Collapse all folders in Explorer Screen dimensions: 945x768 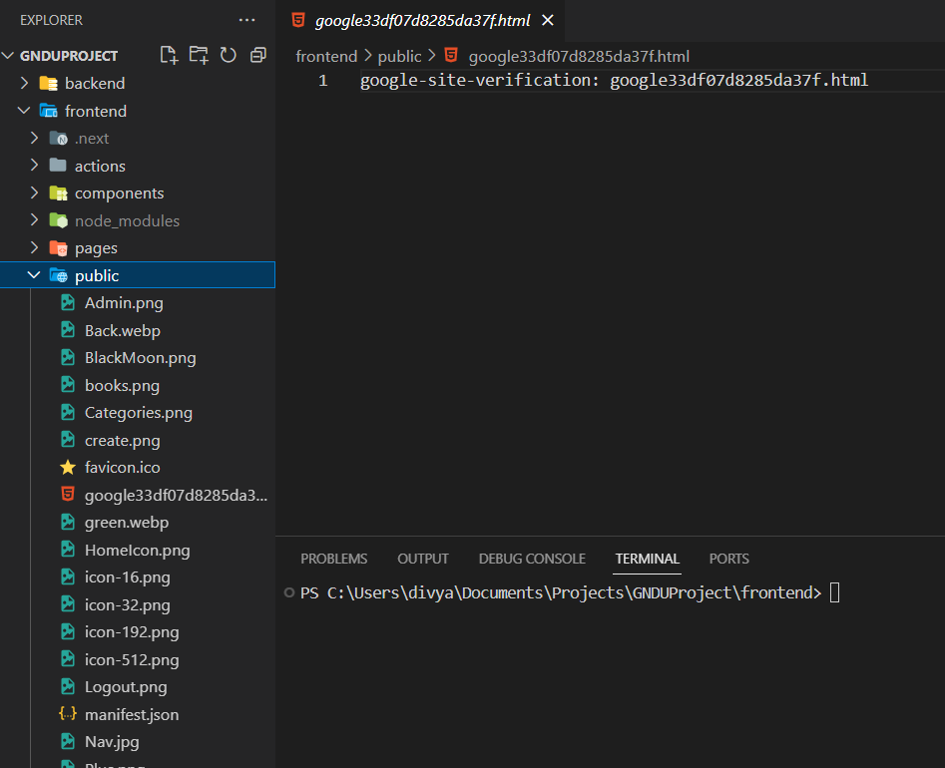(258, 55)
